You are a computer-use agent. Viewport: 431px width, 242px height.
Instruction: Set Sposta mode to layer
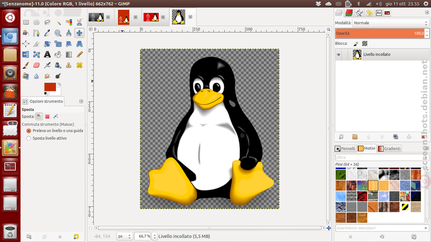39,116
